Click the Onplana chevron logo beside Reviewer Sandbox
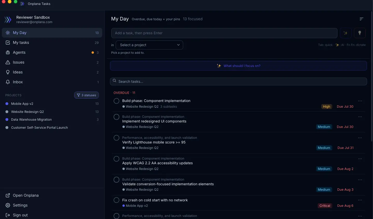Viewport: 373px width, 219px height. pyautogui.click(x=8, y=19)
